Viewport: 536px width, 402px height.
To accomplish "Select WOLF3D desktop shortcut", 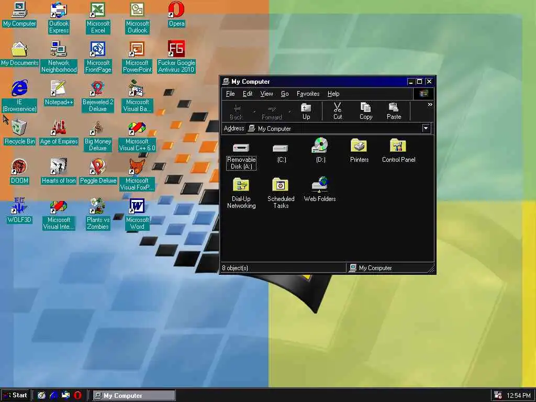I will tap(19, 211).
